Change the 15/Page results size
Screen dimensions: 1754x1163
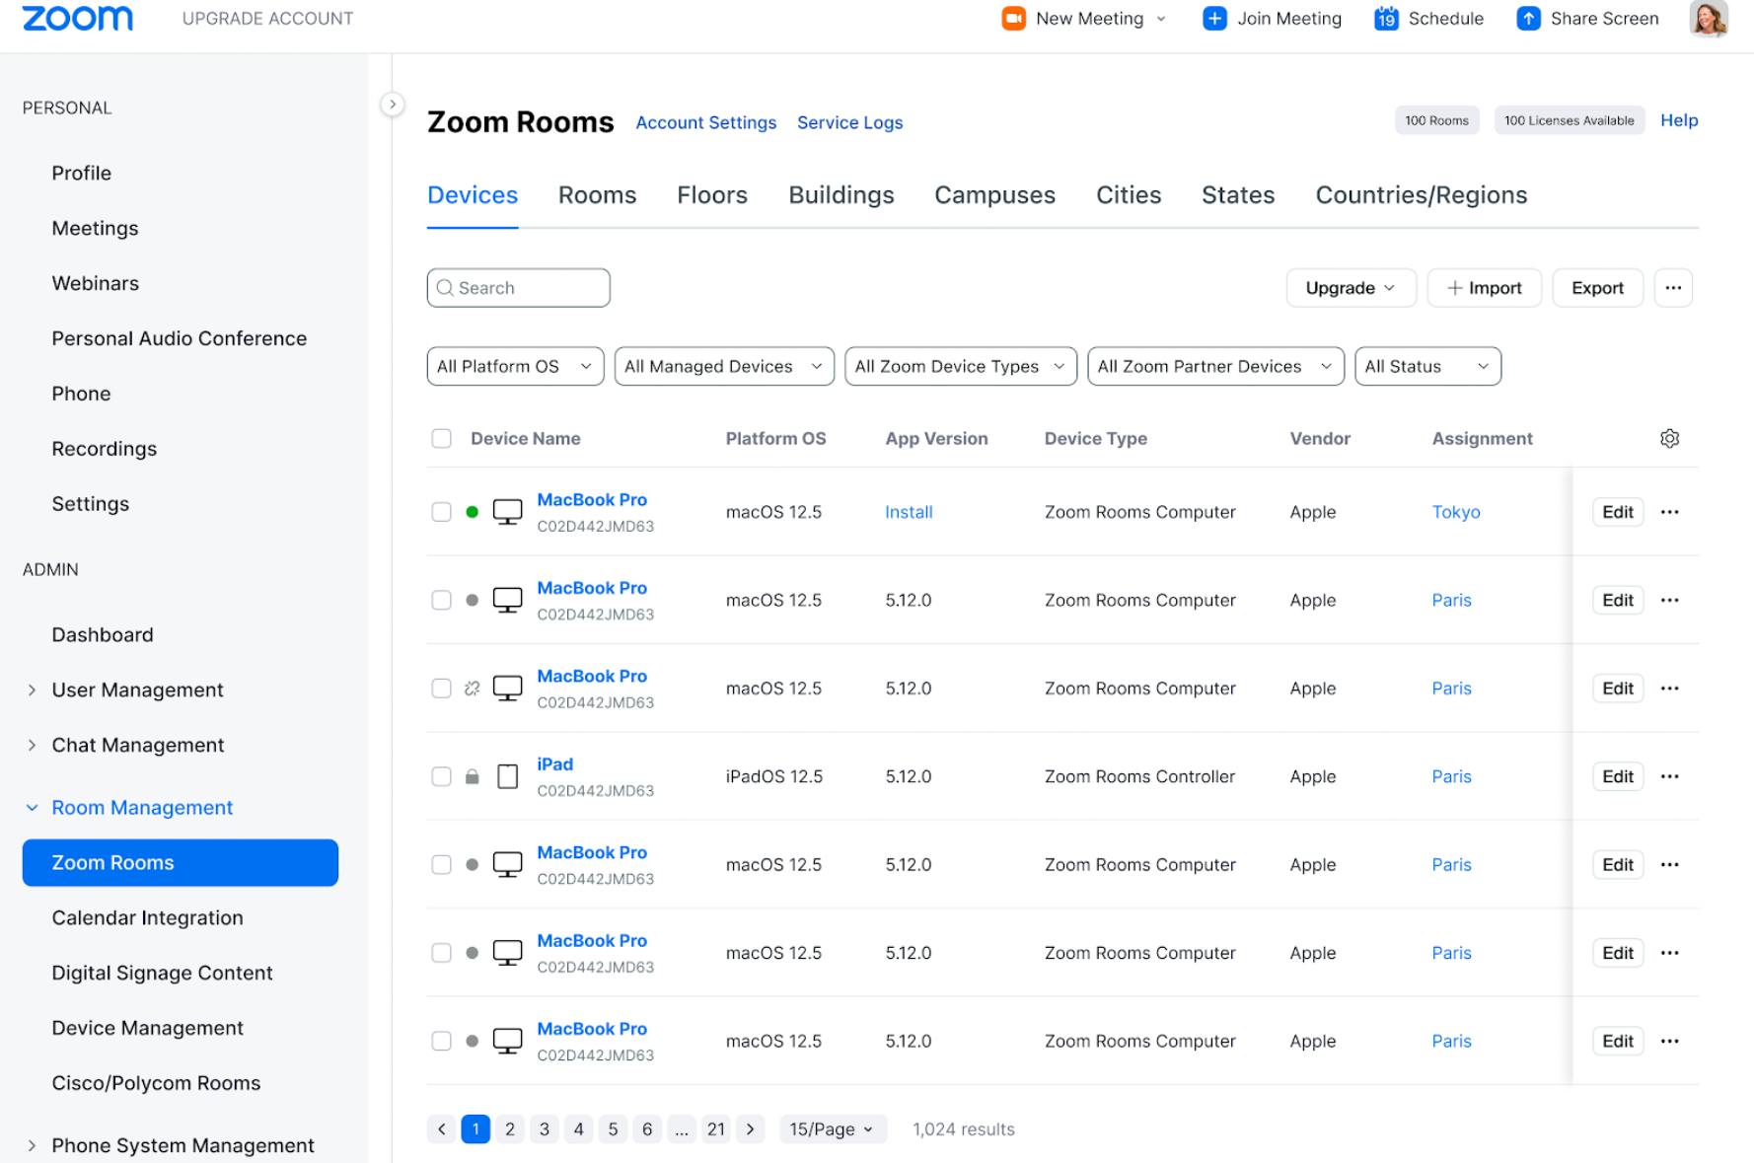[x=832, y=1129]
